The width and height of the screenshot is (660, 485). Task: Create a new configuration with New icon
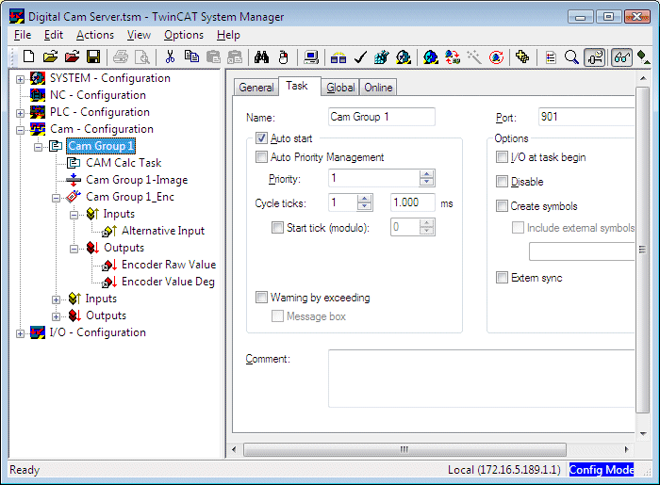[x=28, y=57]
